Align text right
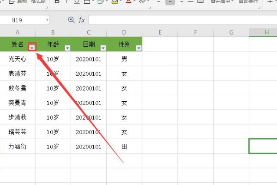This screenshot has width=277, height=185. click(181, 2)
